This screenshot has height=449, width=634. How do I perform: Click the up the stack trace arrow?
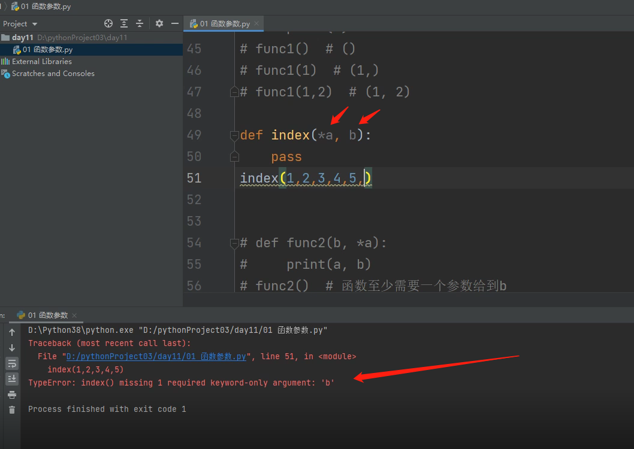tap(12, 332)
